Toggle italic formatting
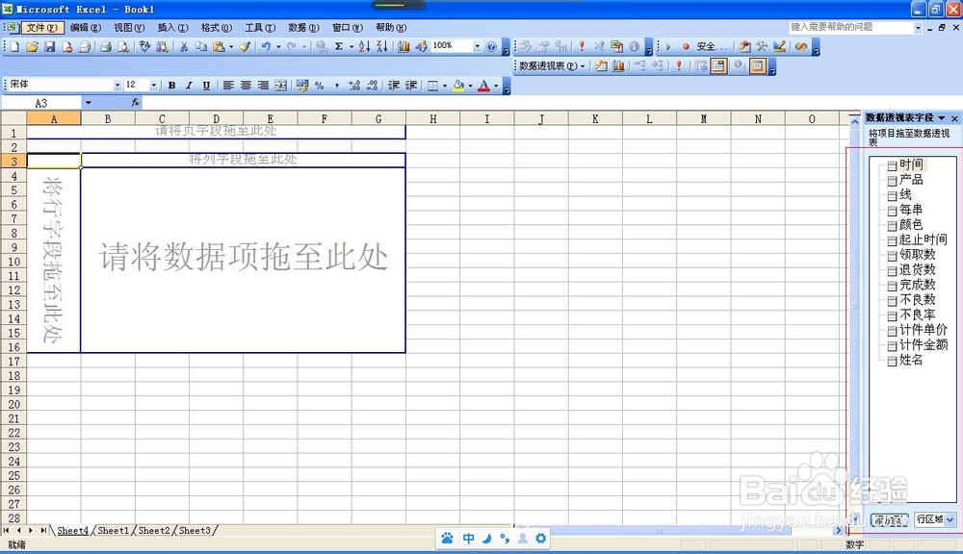Viewport: 963px width, 554px height. coord(187,86)
